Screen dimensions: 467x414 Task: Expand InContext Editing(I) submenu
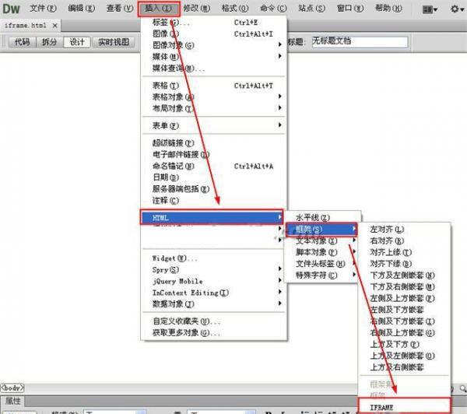pyautogui.click(x=214, y=293)
